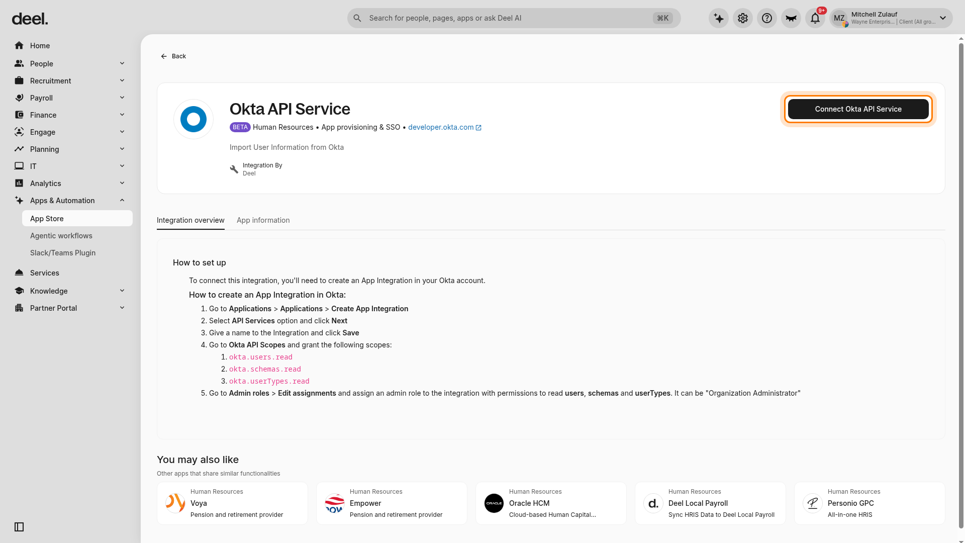Open settings gear icon
The image size is (965, 543).
tap(743, 18)
